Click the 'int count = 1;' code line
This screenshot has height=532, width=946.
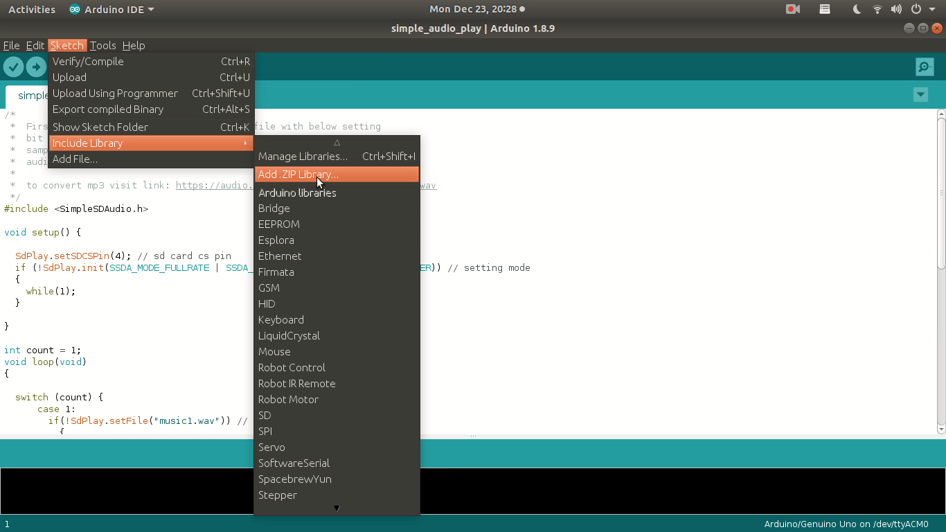[42, 351]
